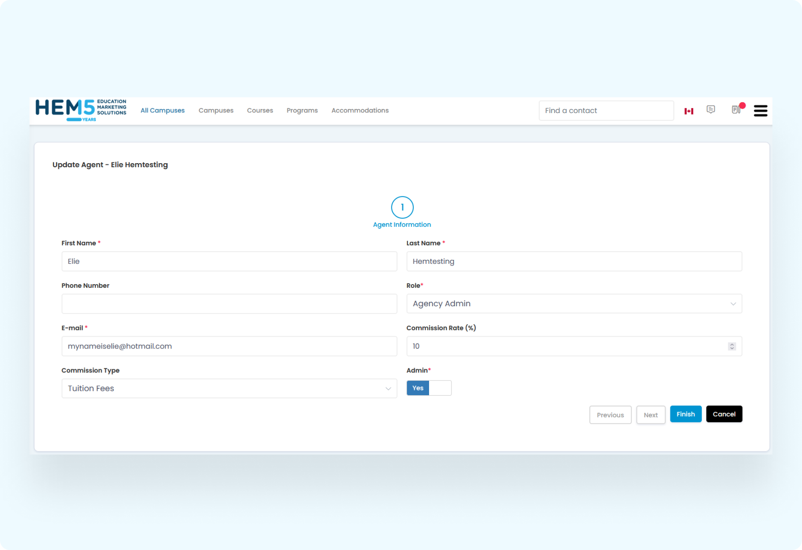The width and height of the screenshot is (802, 550).
Task: Click the Previous button
Action: 610,415
